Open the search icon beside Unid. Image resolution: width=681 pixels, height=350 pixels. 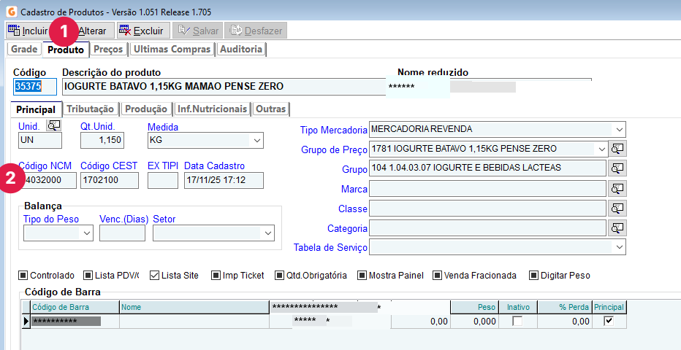pos(54,125)
